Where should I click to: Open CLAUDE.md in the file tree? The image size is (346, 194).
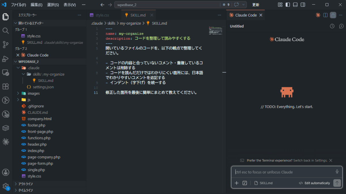[x=38, y=112]
